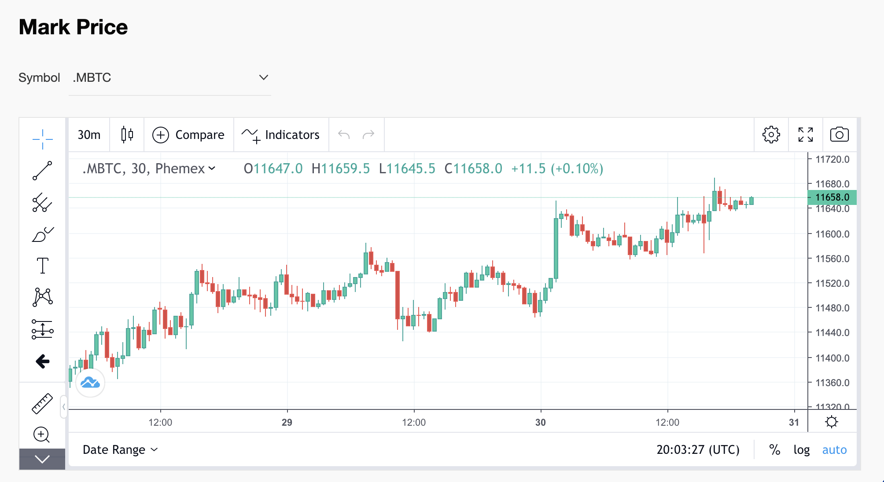Enter fullscreen mode with expand icon
Screen dimensions: 884x482
805,135
